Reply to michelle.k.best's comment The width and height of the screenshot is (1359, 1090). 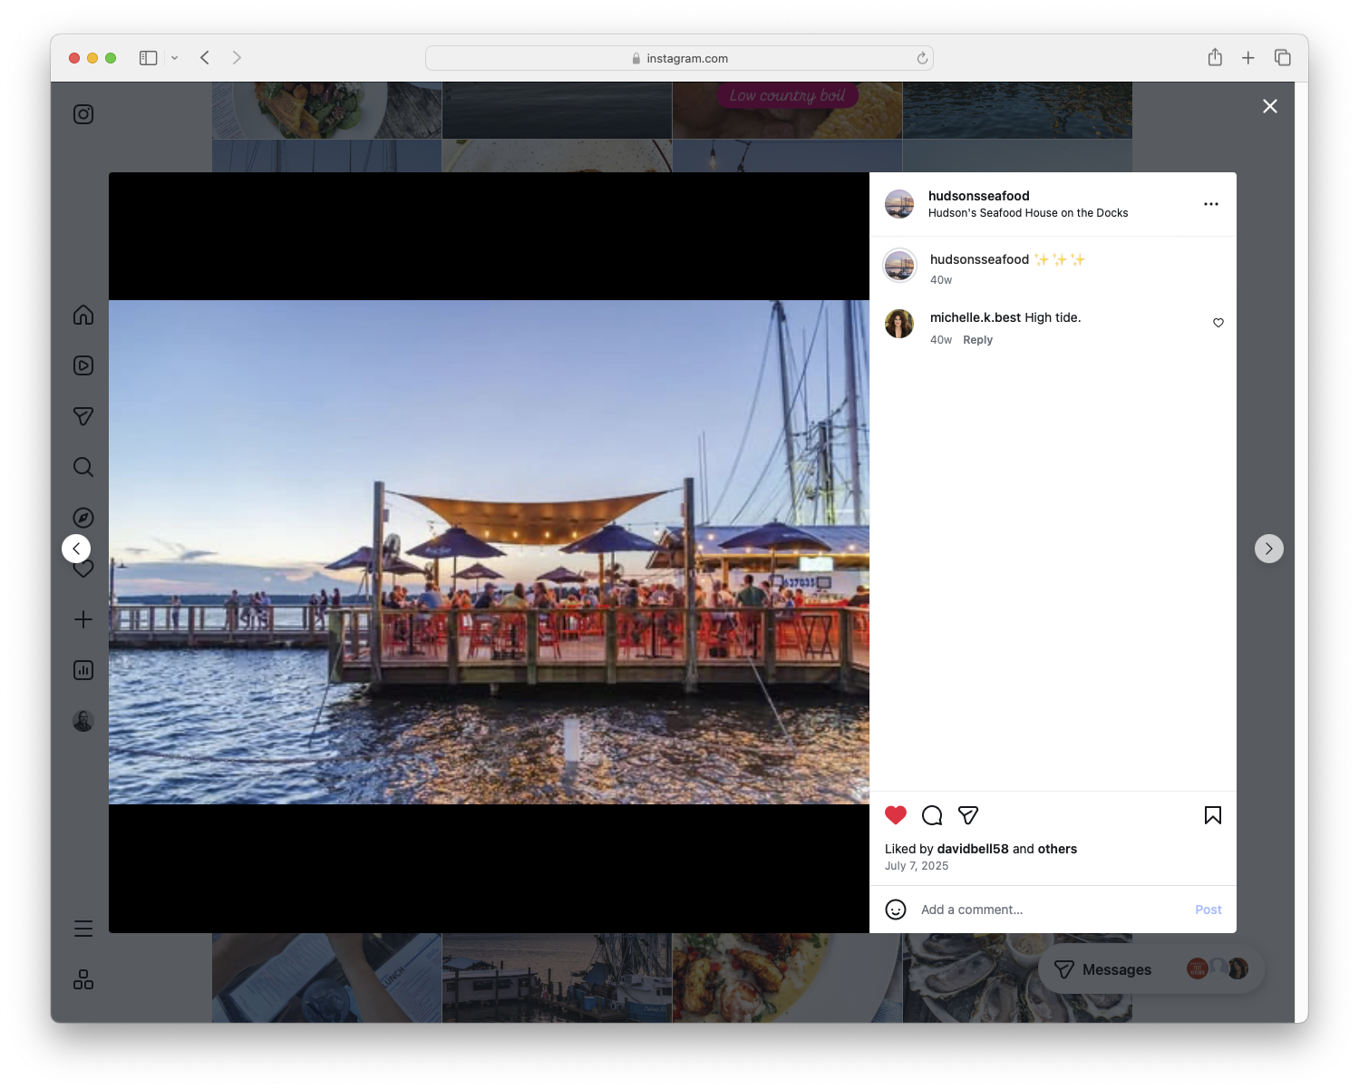[x=977, y=339]
